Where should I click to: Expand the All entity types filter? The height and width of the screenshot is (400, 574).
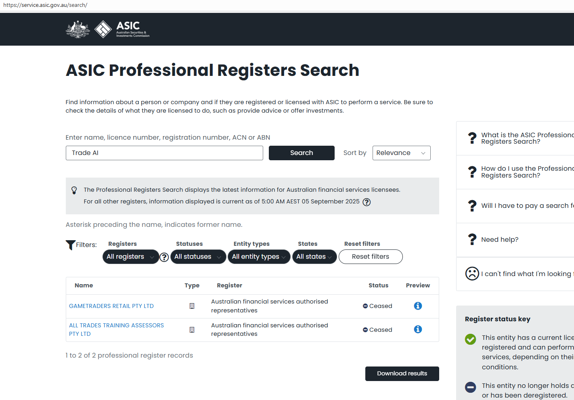(259, 257)
